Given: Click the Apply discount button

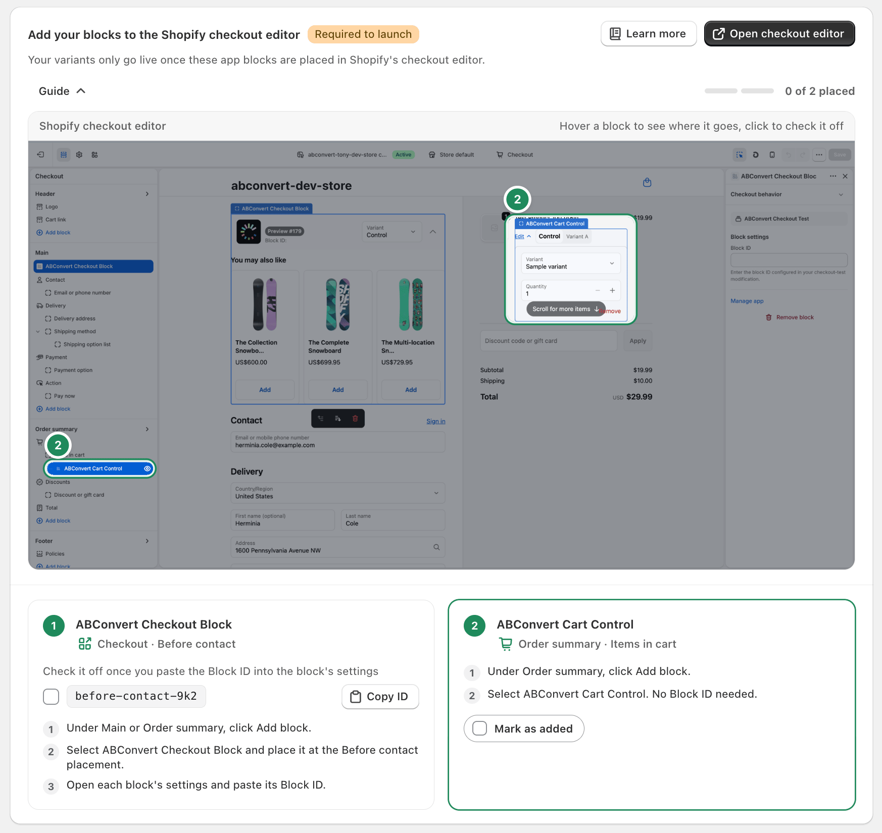Looking at the screenshot, I should [x=638, y=341].
